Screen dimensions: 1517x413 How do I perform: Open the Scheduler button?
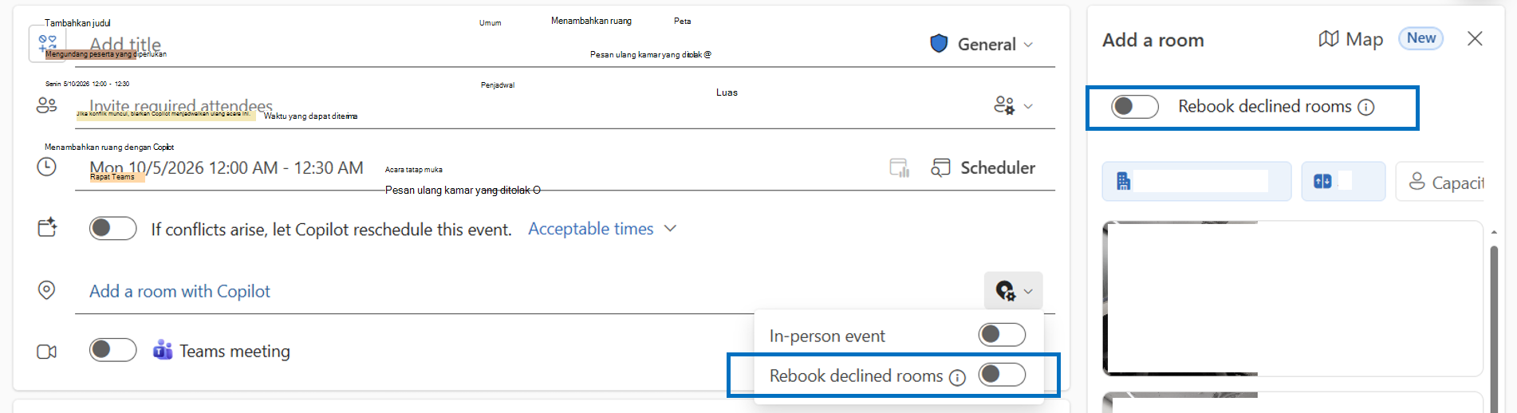click(983, 167)
